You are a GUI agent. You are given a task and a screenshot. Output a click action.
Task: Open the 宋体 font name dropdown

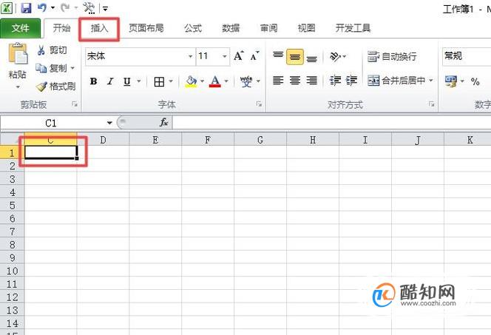190,56
